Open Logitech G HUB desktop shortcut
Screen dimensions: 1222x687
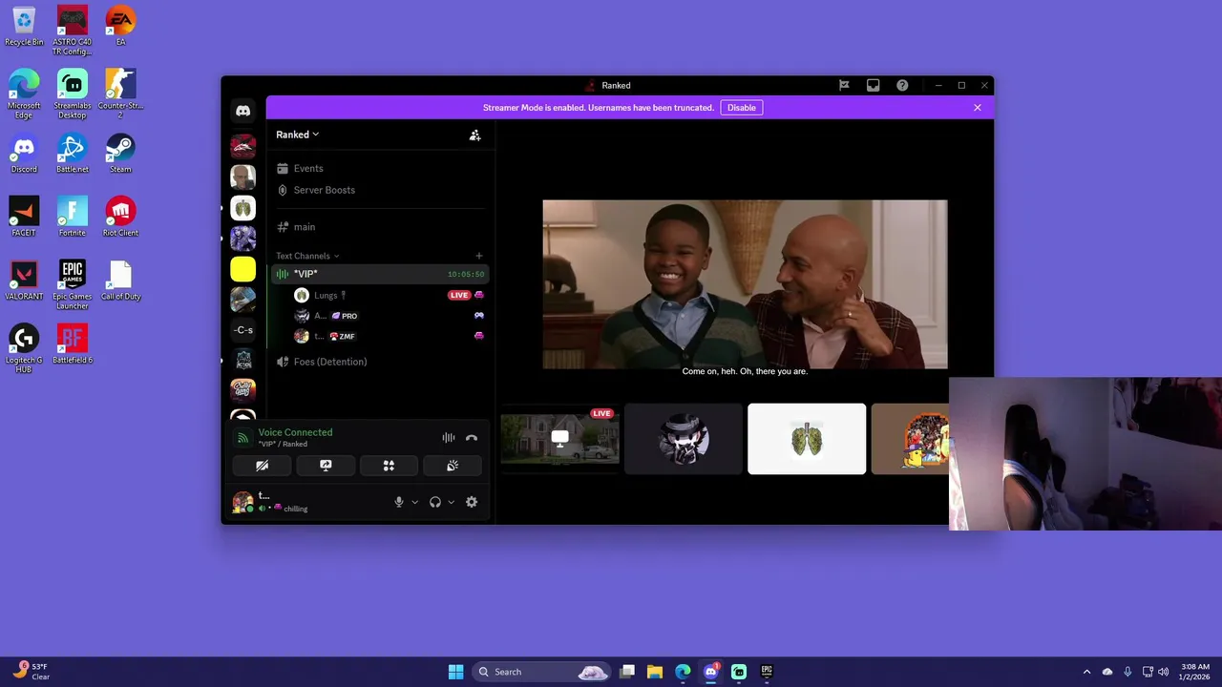[x=24, y=349]
